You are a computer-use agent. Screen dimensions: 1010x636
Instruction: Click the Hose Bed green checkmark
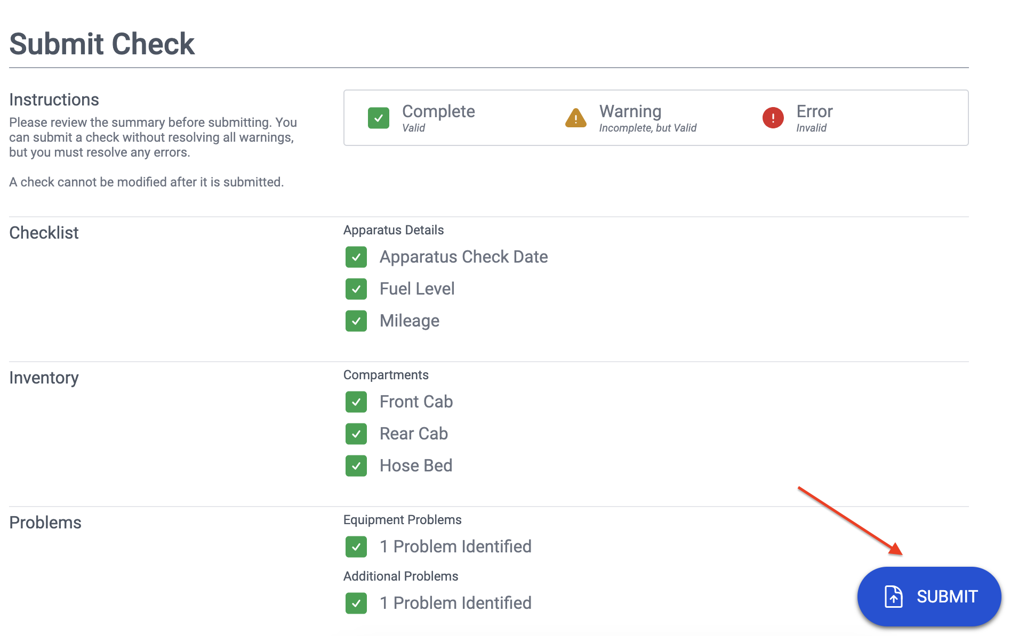point(356,466)
